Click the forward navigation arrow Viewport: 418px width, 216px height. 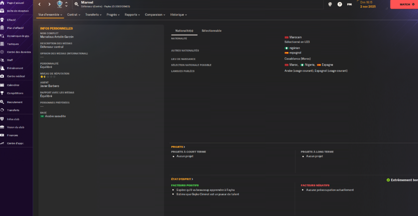[x=49, y=4]
